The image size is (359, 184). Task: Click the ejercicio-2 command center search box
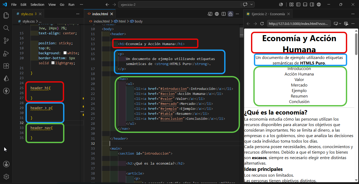pyautogui.click(x=179, y=5)
